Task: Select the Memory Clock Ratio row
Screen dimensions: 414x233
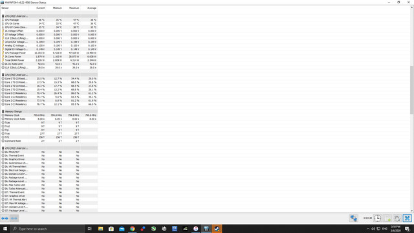Action: (49, 119)
